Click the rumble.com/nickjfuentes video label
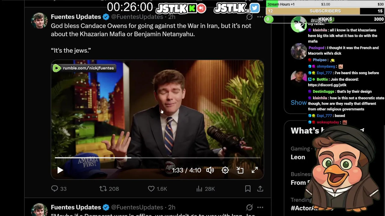The image size is (385, 216). coord(84,68)
